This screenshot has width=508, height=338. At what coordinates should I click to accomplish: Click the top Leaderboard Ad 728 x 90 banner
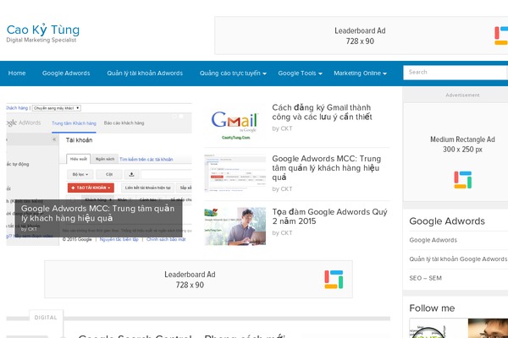coord(361,35)
